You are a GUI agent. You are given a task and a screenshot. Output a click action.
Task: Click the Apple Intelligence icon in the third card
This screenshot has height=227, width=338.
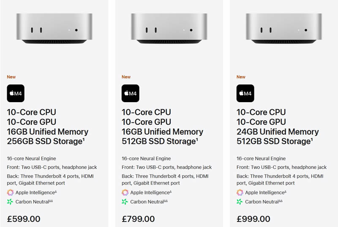pos(240,192)
